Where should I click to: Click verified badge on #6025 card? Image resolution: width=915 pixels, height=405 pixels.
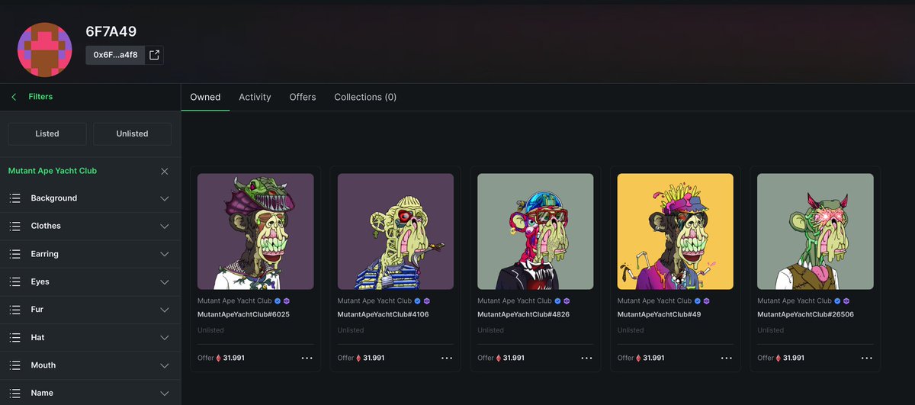[x=278, y=301]
